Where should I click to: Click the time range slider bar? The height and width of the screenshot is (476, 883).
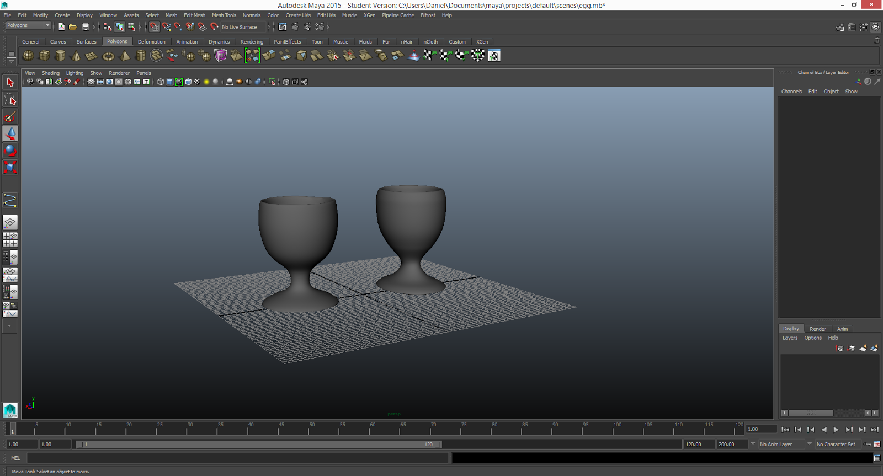[259, 445]
